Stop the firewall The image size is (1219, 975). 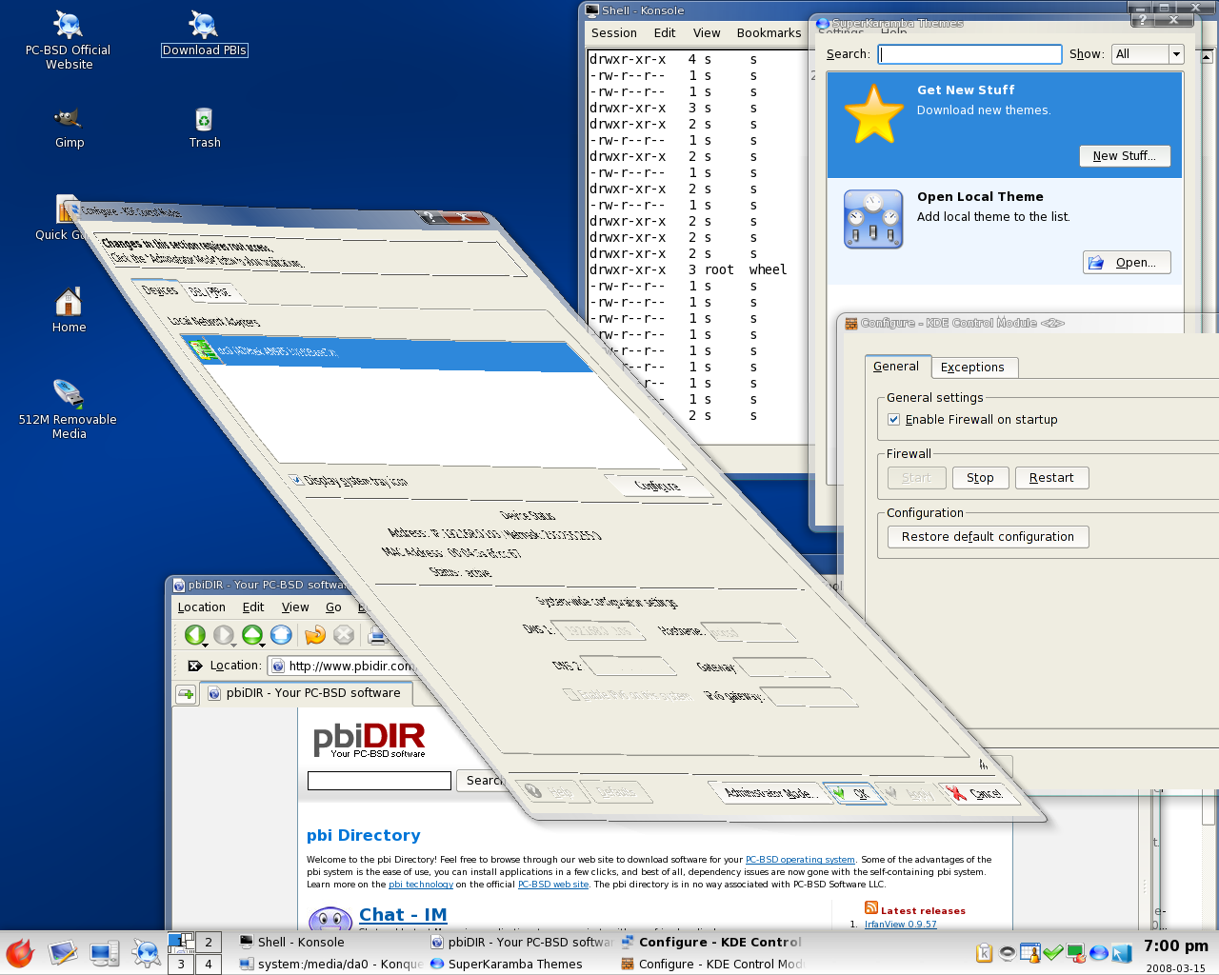980,477
